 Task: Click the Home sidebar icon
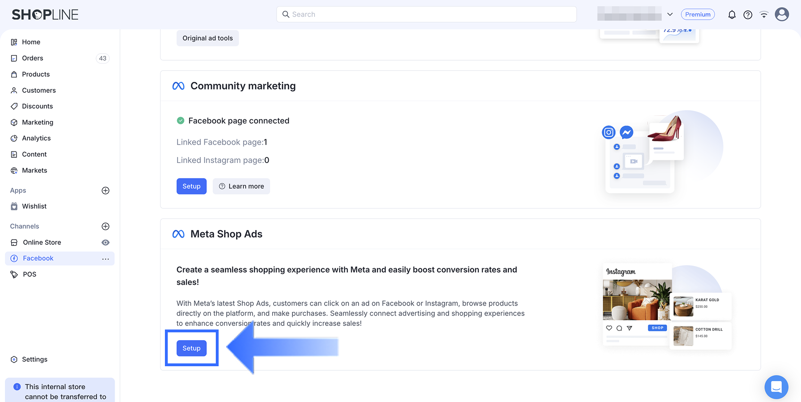pyautogui.click(x=14, y=42)
